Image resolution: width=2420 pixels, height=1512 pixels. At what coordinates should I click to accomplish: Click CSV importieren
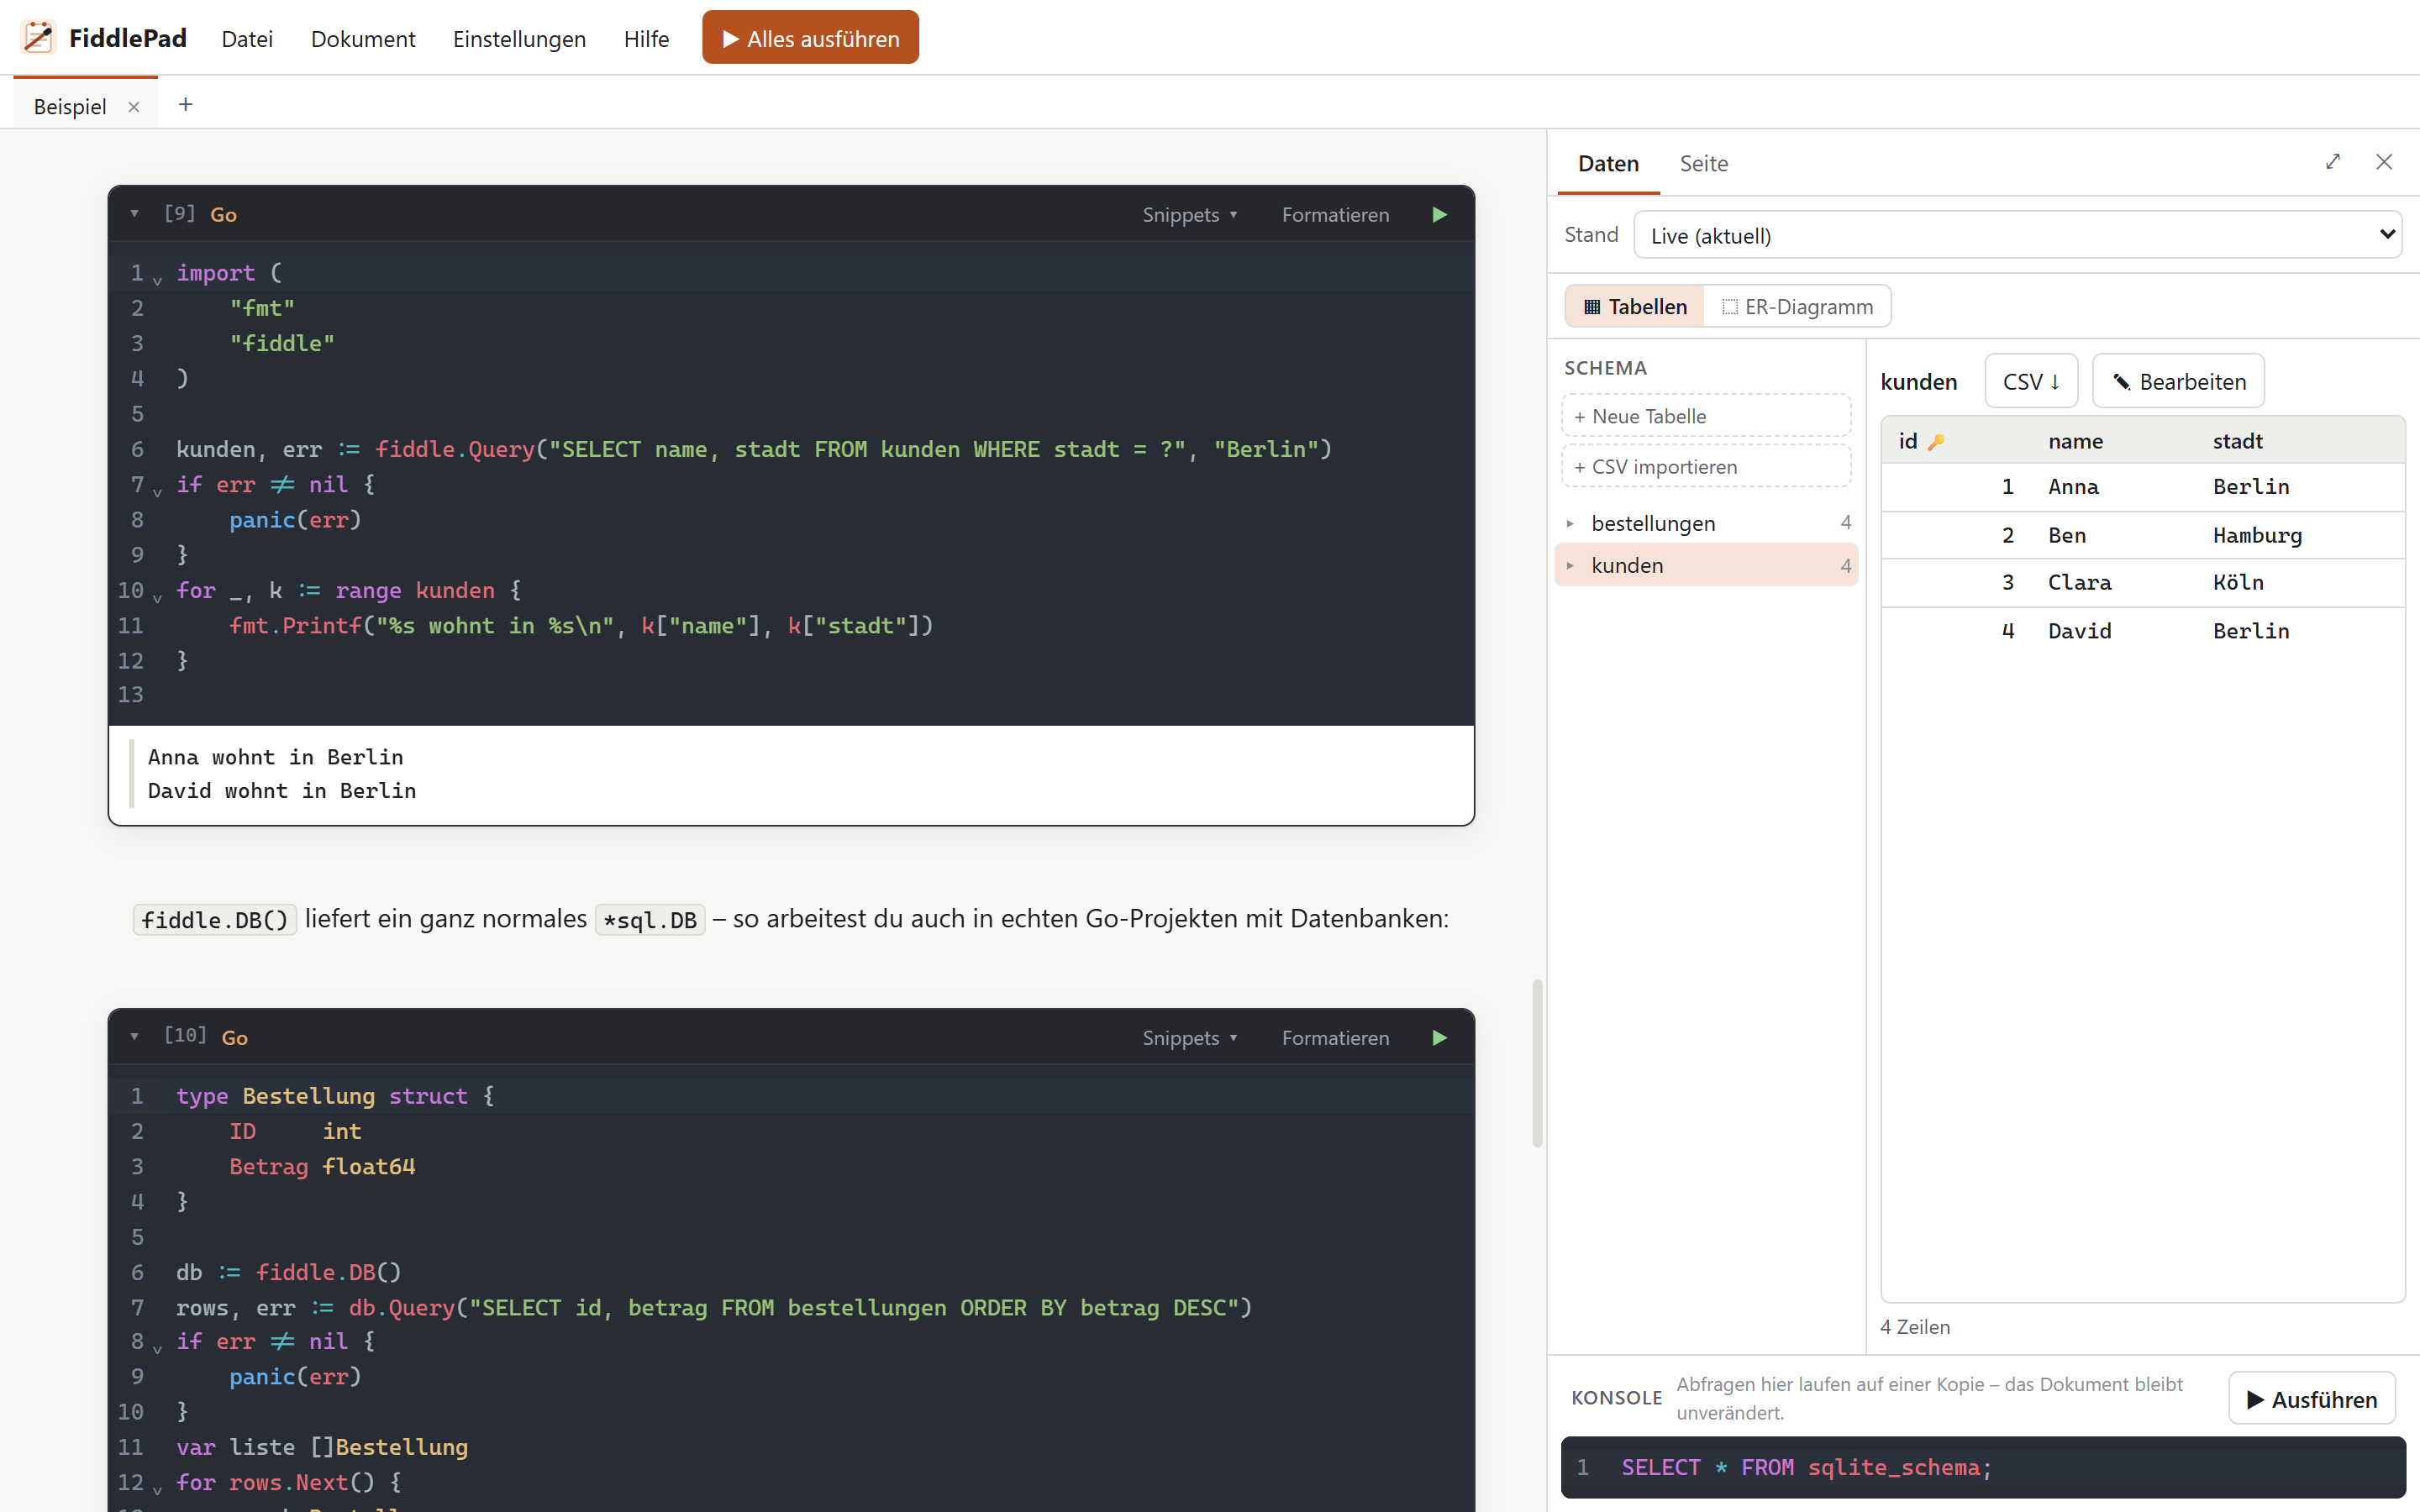tap(1706, 466)
